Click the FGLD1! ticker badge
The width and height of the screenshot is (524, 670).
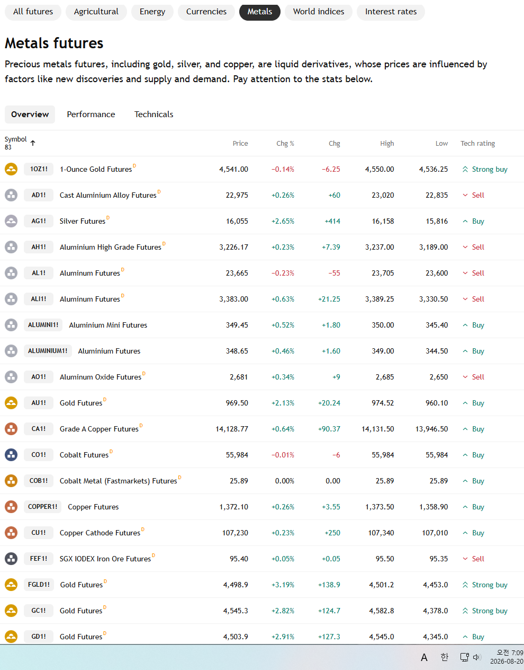click(39, 585)
